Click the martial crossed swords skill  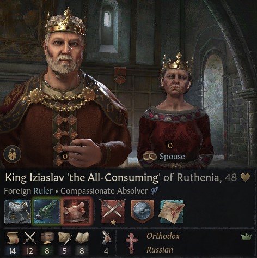30,238
